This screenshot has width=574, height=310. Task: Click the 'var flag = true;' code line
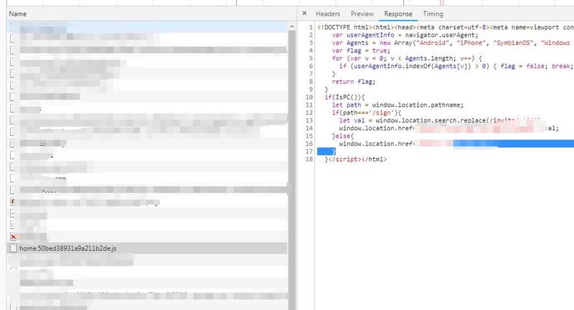(361, 51)
